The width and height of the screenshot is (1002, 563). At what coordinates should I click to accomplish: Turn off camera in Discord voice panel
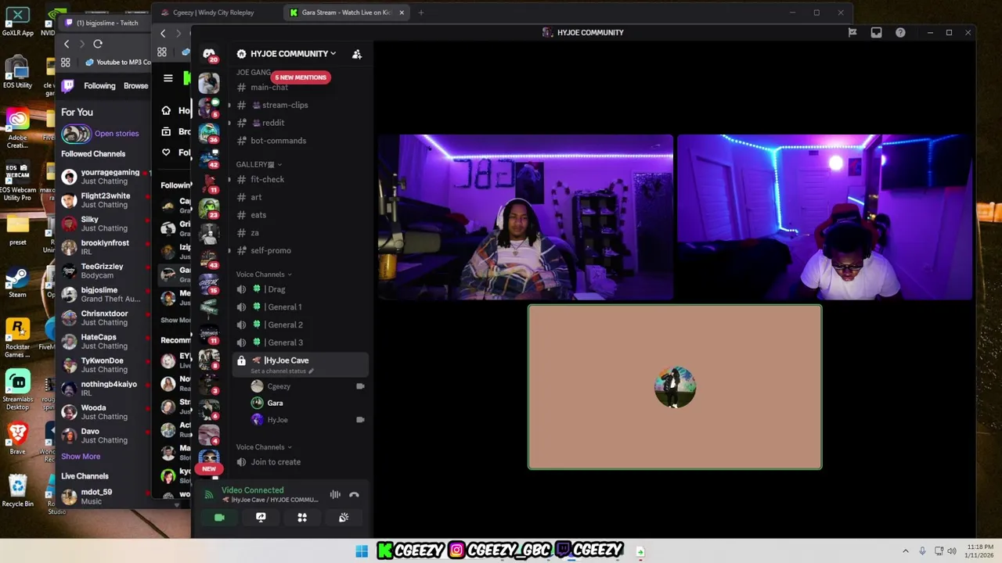[x=219, y=517]
